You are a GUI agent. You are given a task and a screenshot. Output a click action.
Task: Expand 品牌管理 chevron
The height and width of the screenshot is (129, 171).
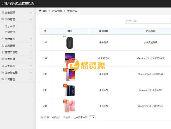click(31, 39)
